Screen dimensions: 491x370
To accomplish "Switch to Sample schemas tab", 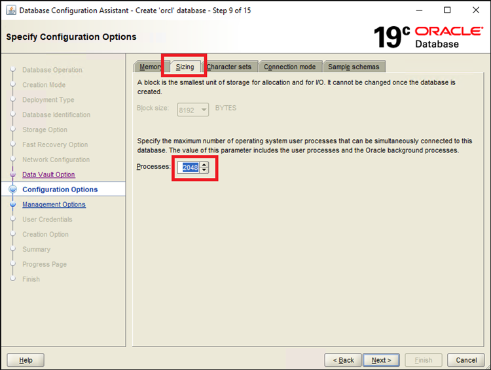I will pyautogui.click(x=354, y=67).
